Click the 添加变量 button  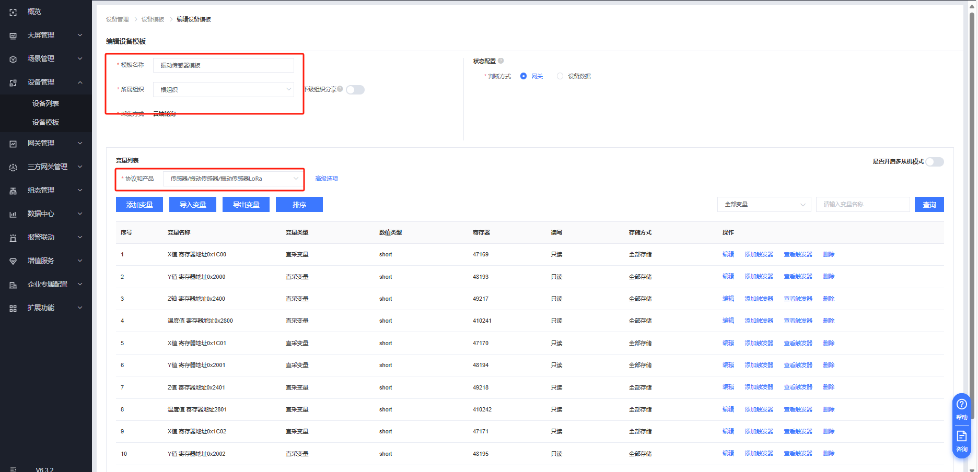pos(139,205)
